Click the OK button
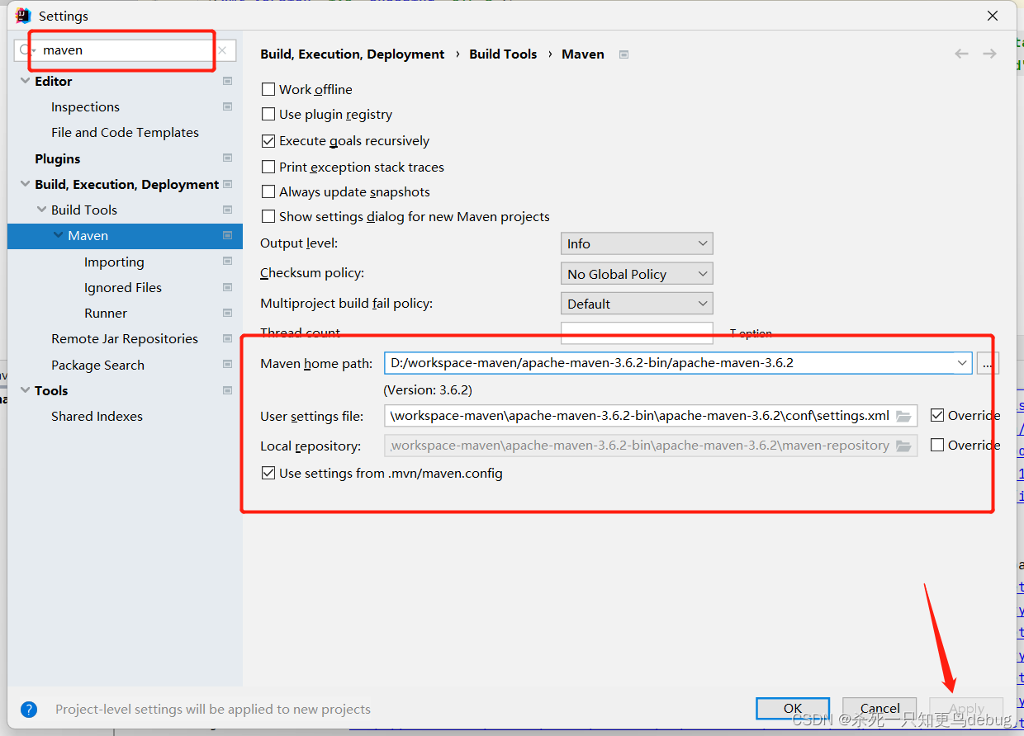1024x736 pixels. (793, 708)
